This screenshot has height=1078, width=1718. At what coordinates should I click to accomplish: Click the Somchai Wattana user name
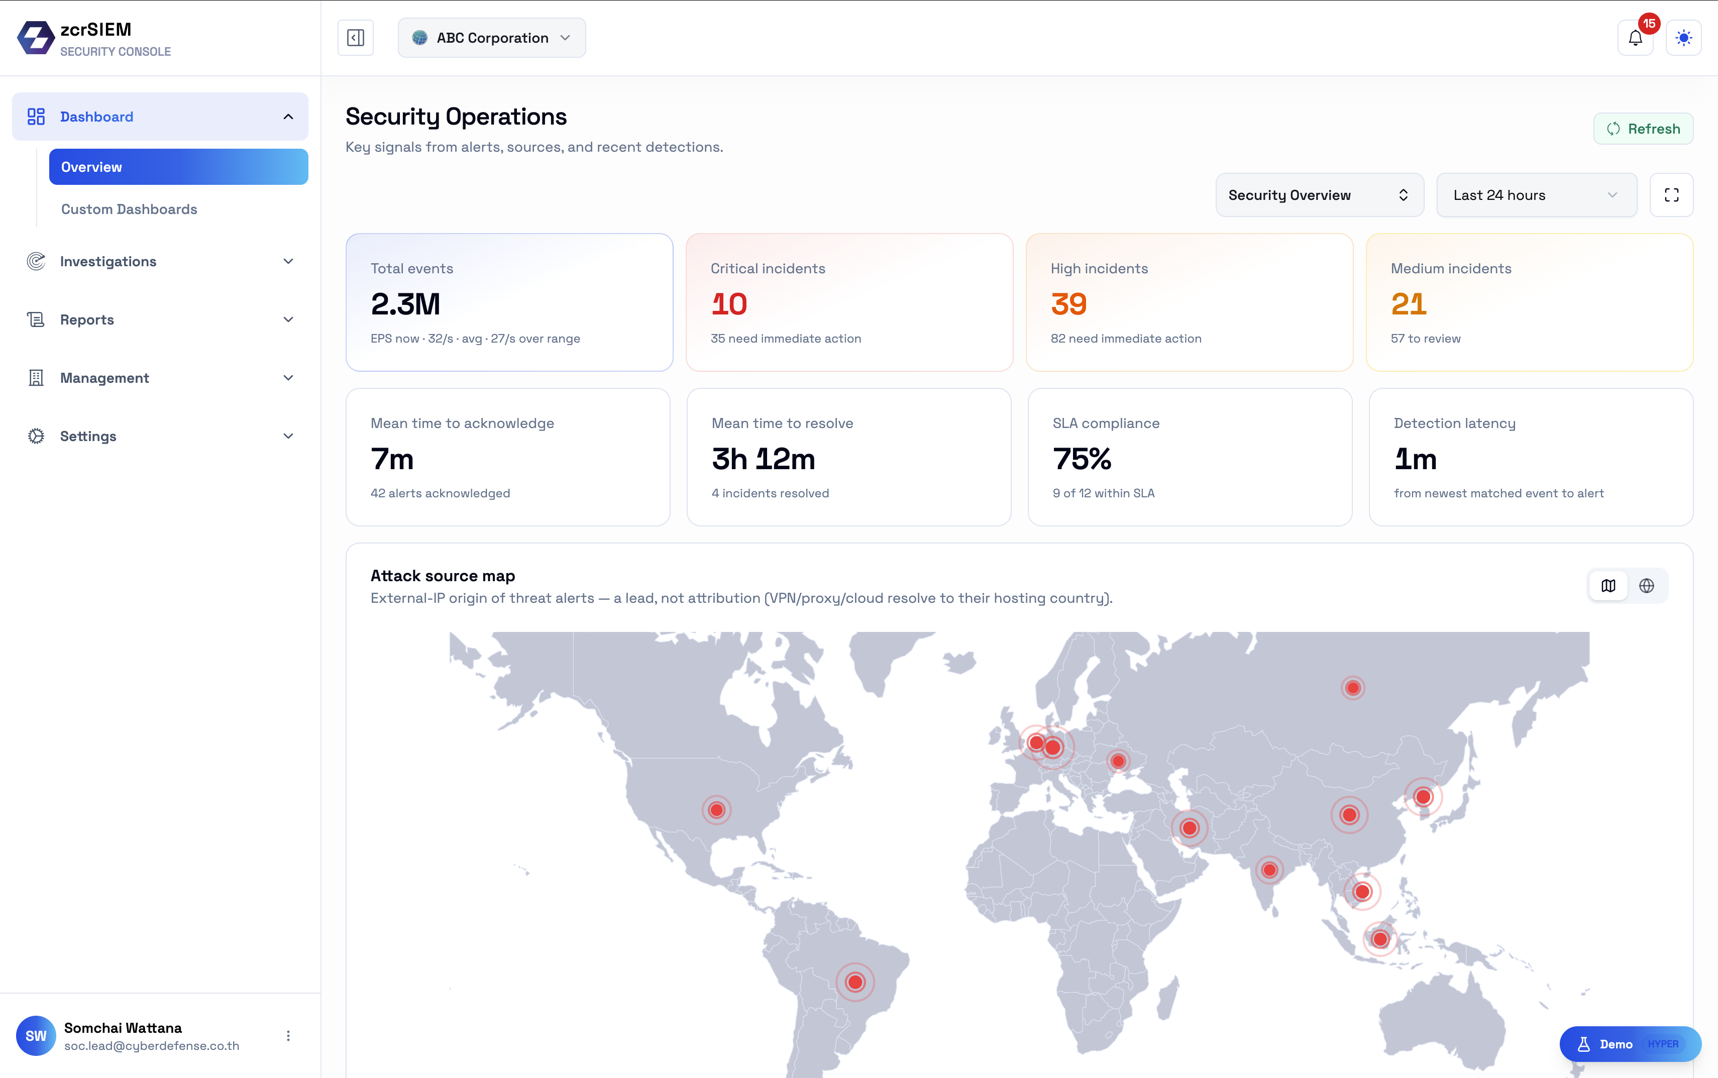(123, 1027)
